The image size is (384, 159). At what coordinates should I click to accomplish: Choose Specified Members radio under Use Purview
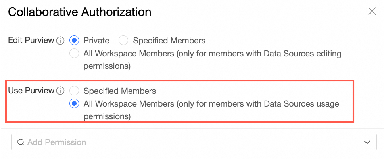click(x=74, y=91)
